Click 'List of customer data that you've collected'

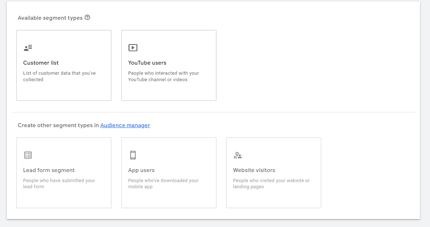click(59, 76)
